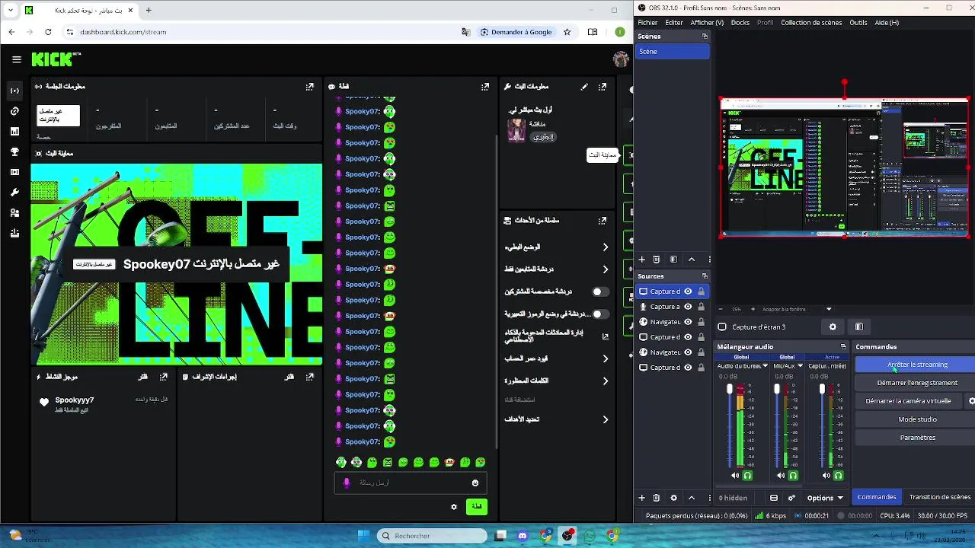Remove the selected source with trash icon

656,498
